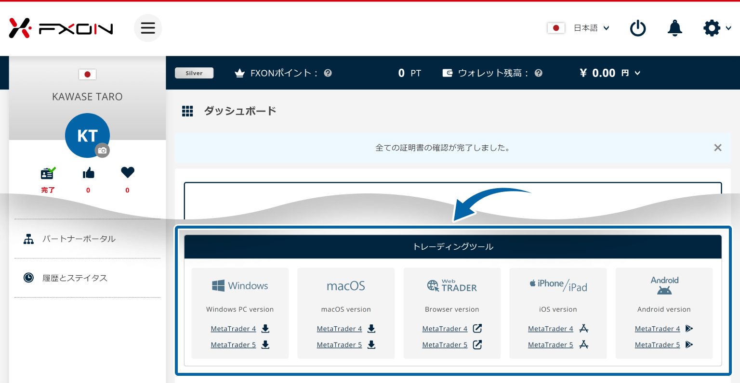Click the camera icon on avatar
This screenshot has width=740, height=383.
tap(102, 151)
